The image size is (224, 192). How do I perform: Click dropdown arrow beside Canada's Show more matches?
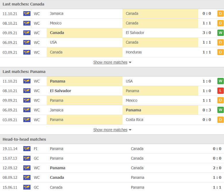click(130, 62)
